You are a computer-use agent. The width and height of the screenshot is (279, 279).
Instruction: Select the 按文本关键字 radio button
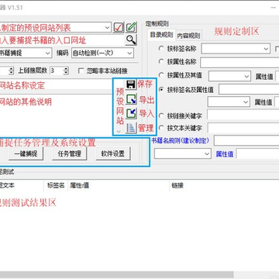pos(161,128)
